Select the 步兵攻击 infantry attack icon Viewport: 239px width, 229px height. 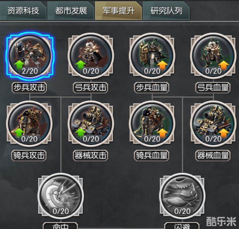[x=30, y=56]
